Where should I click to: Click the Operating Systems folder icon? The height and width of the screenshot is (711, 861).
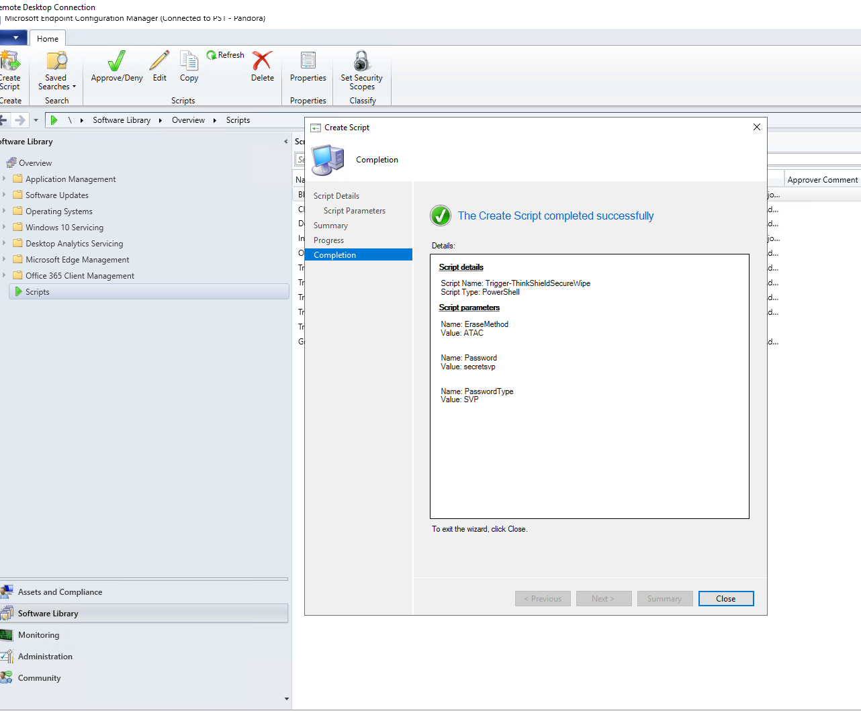pos(18,211)
